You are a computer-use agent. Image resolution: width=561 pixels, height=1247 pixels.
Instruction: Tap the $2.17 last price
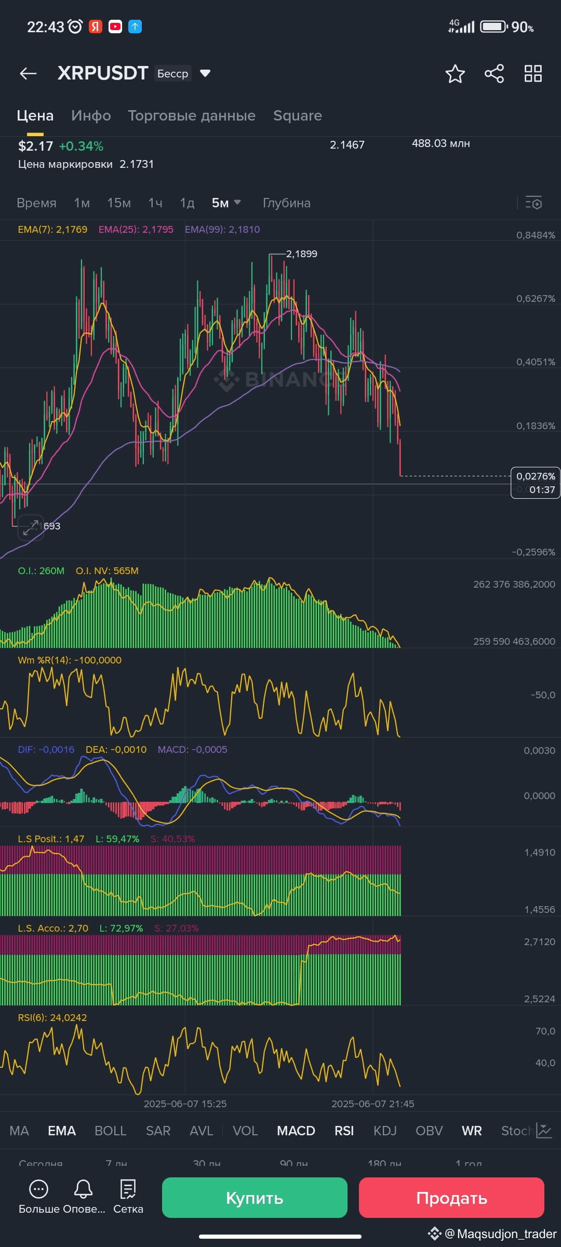click(x=35, y=146)
